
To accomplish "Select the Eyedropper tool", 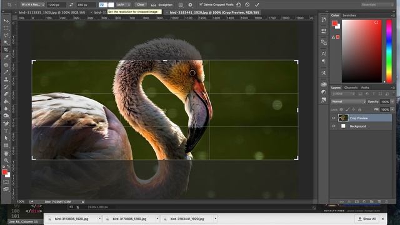I will click(x=6, y=57).
